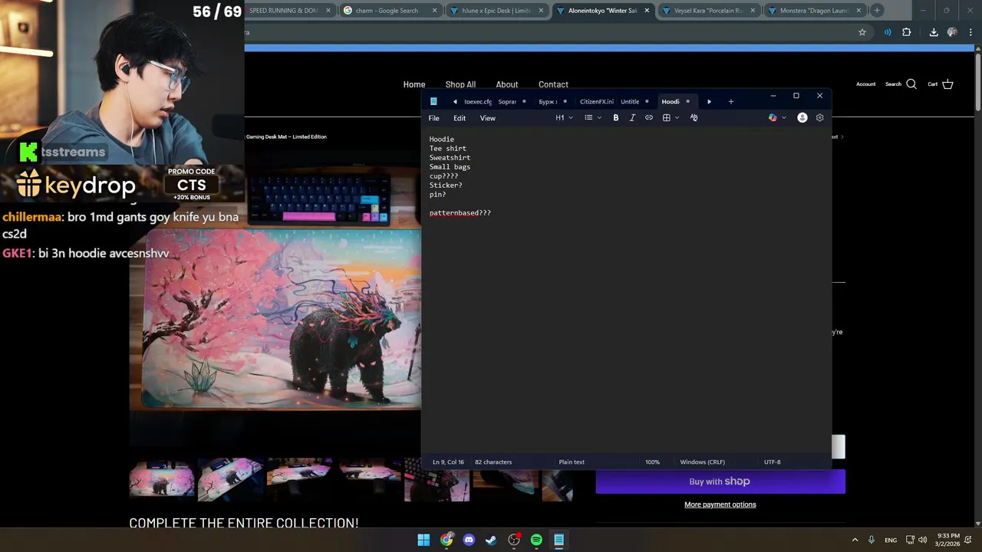982x552 pixels.
Task: Click the 100% zoom level in status bar
Action: click(x=652, y=462)
